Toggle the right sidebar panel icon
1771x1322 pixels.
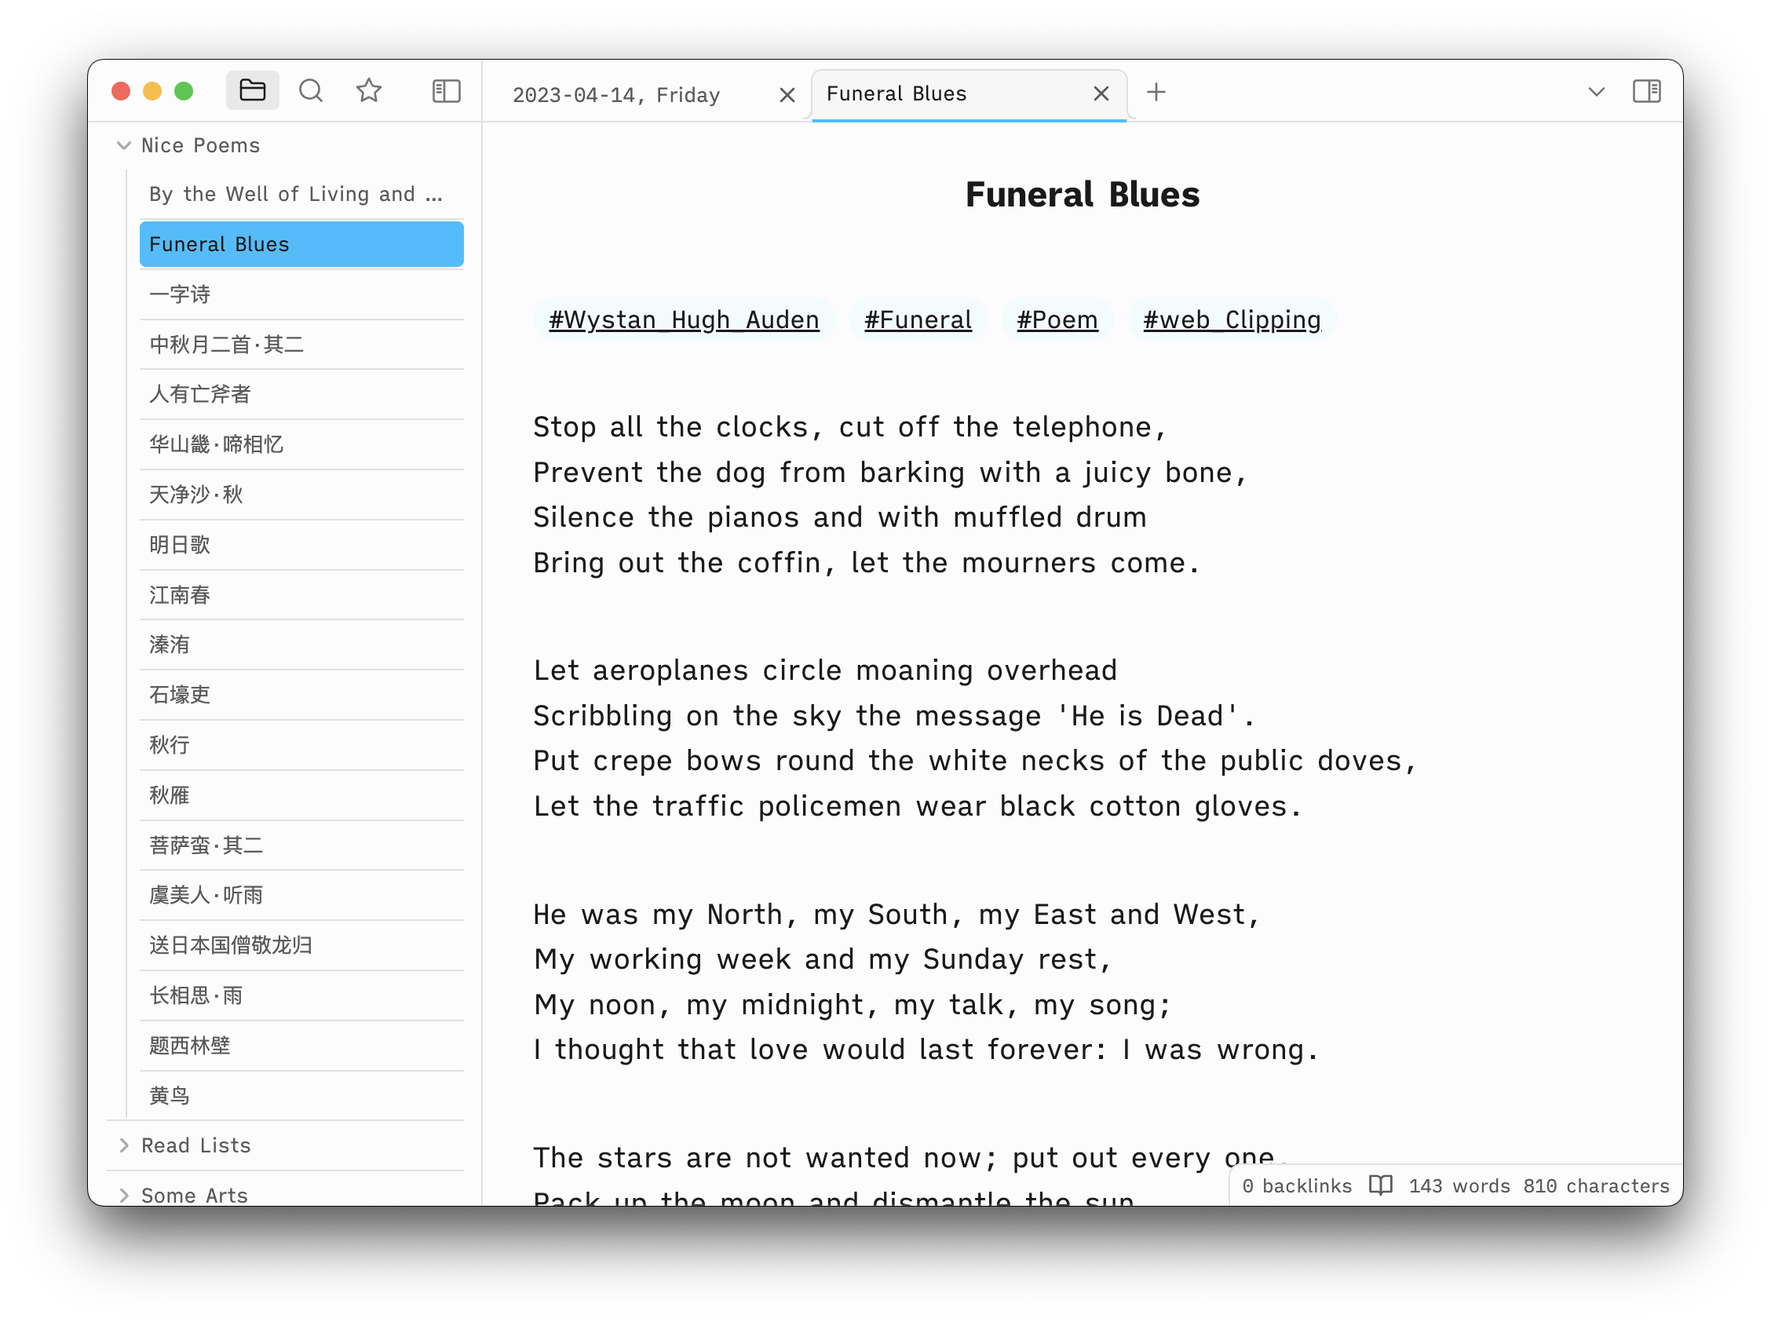pyautogui.click(x=1645, y=91)
